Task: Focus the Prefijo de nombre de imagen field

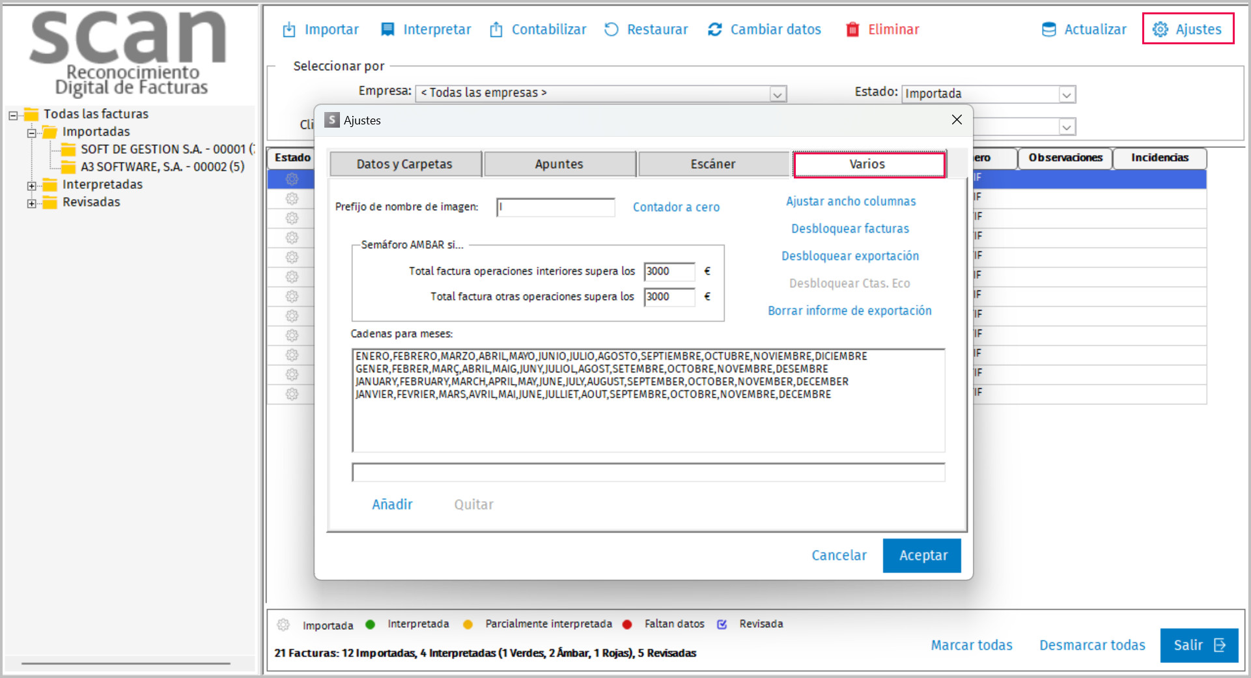Action: click(555, 207)
